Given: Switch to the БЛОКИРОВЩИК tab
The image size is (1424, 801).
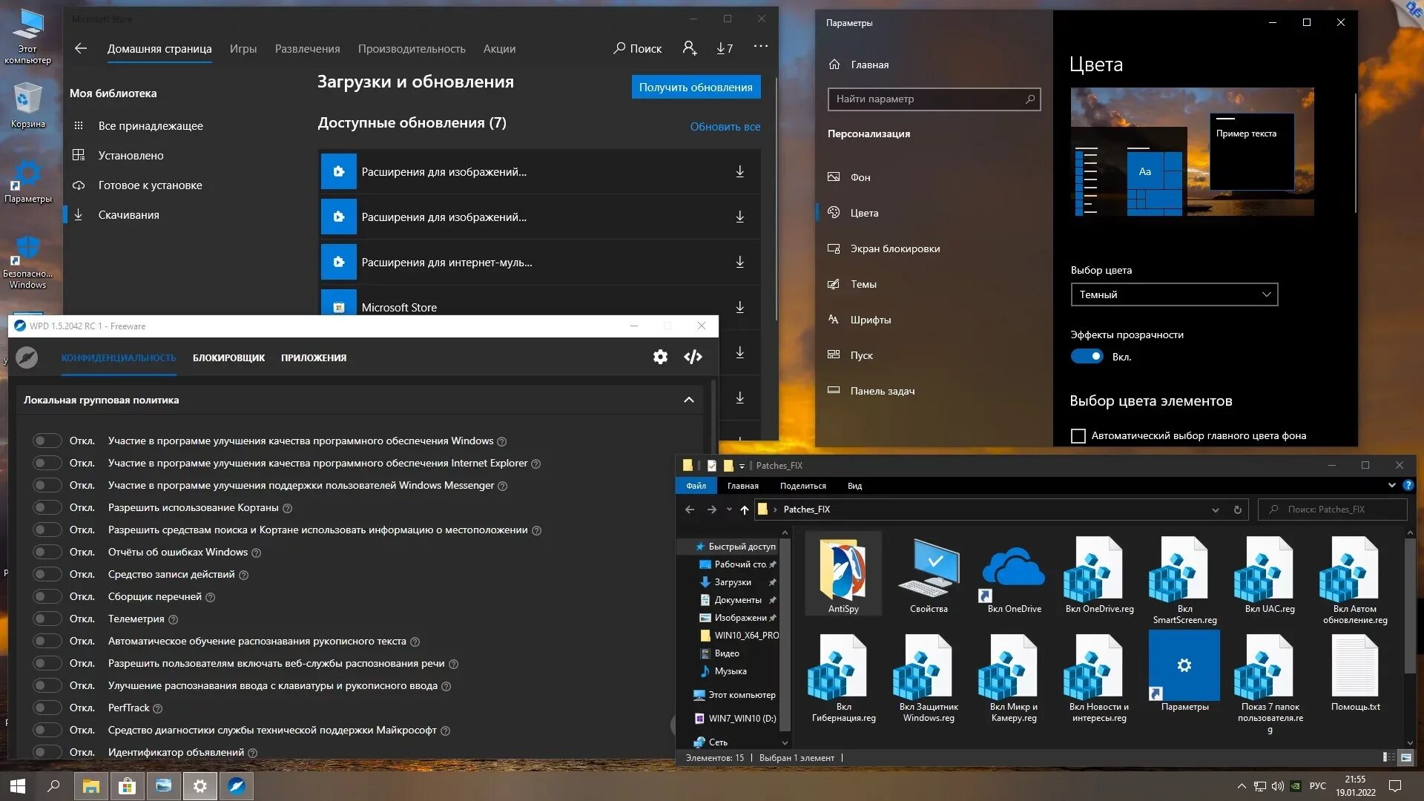Looking at the screenshot, I should (228, 357).
